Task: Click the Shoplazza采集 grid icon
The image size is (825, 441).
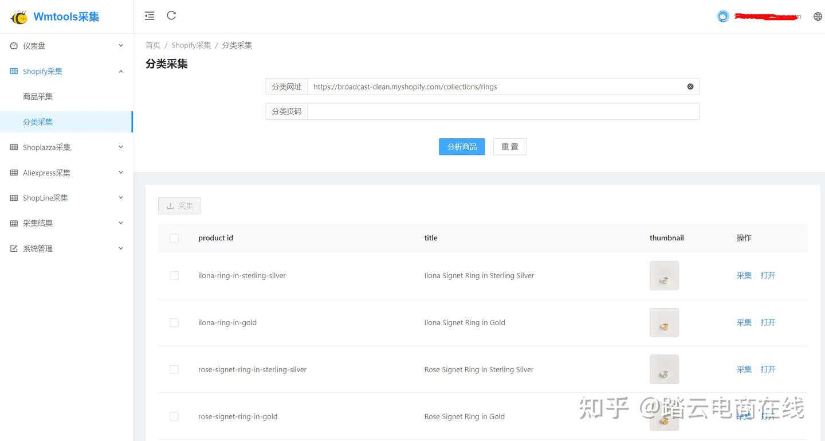Action: [13, 147]
